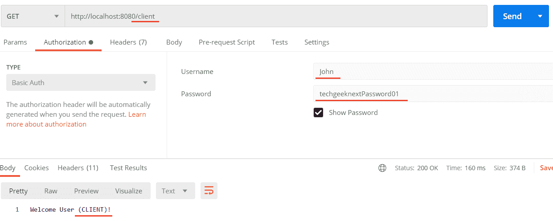553x221 pixels.
Task: Open the response Cookies tab
Action: tap(37, 168)
